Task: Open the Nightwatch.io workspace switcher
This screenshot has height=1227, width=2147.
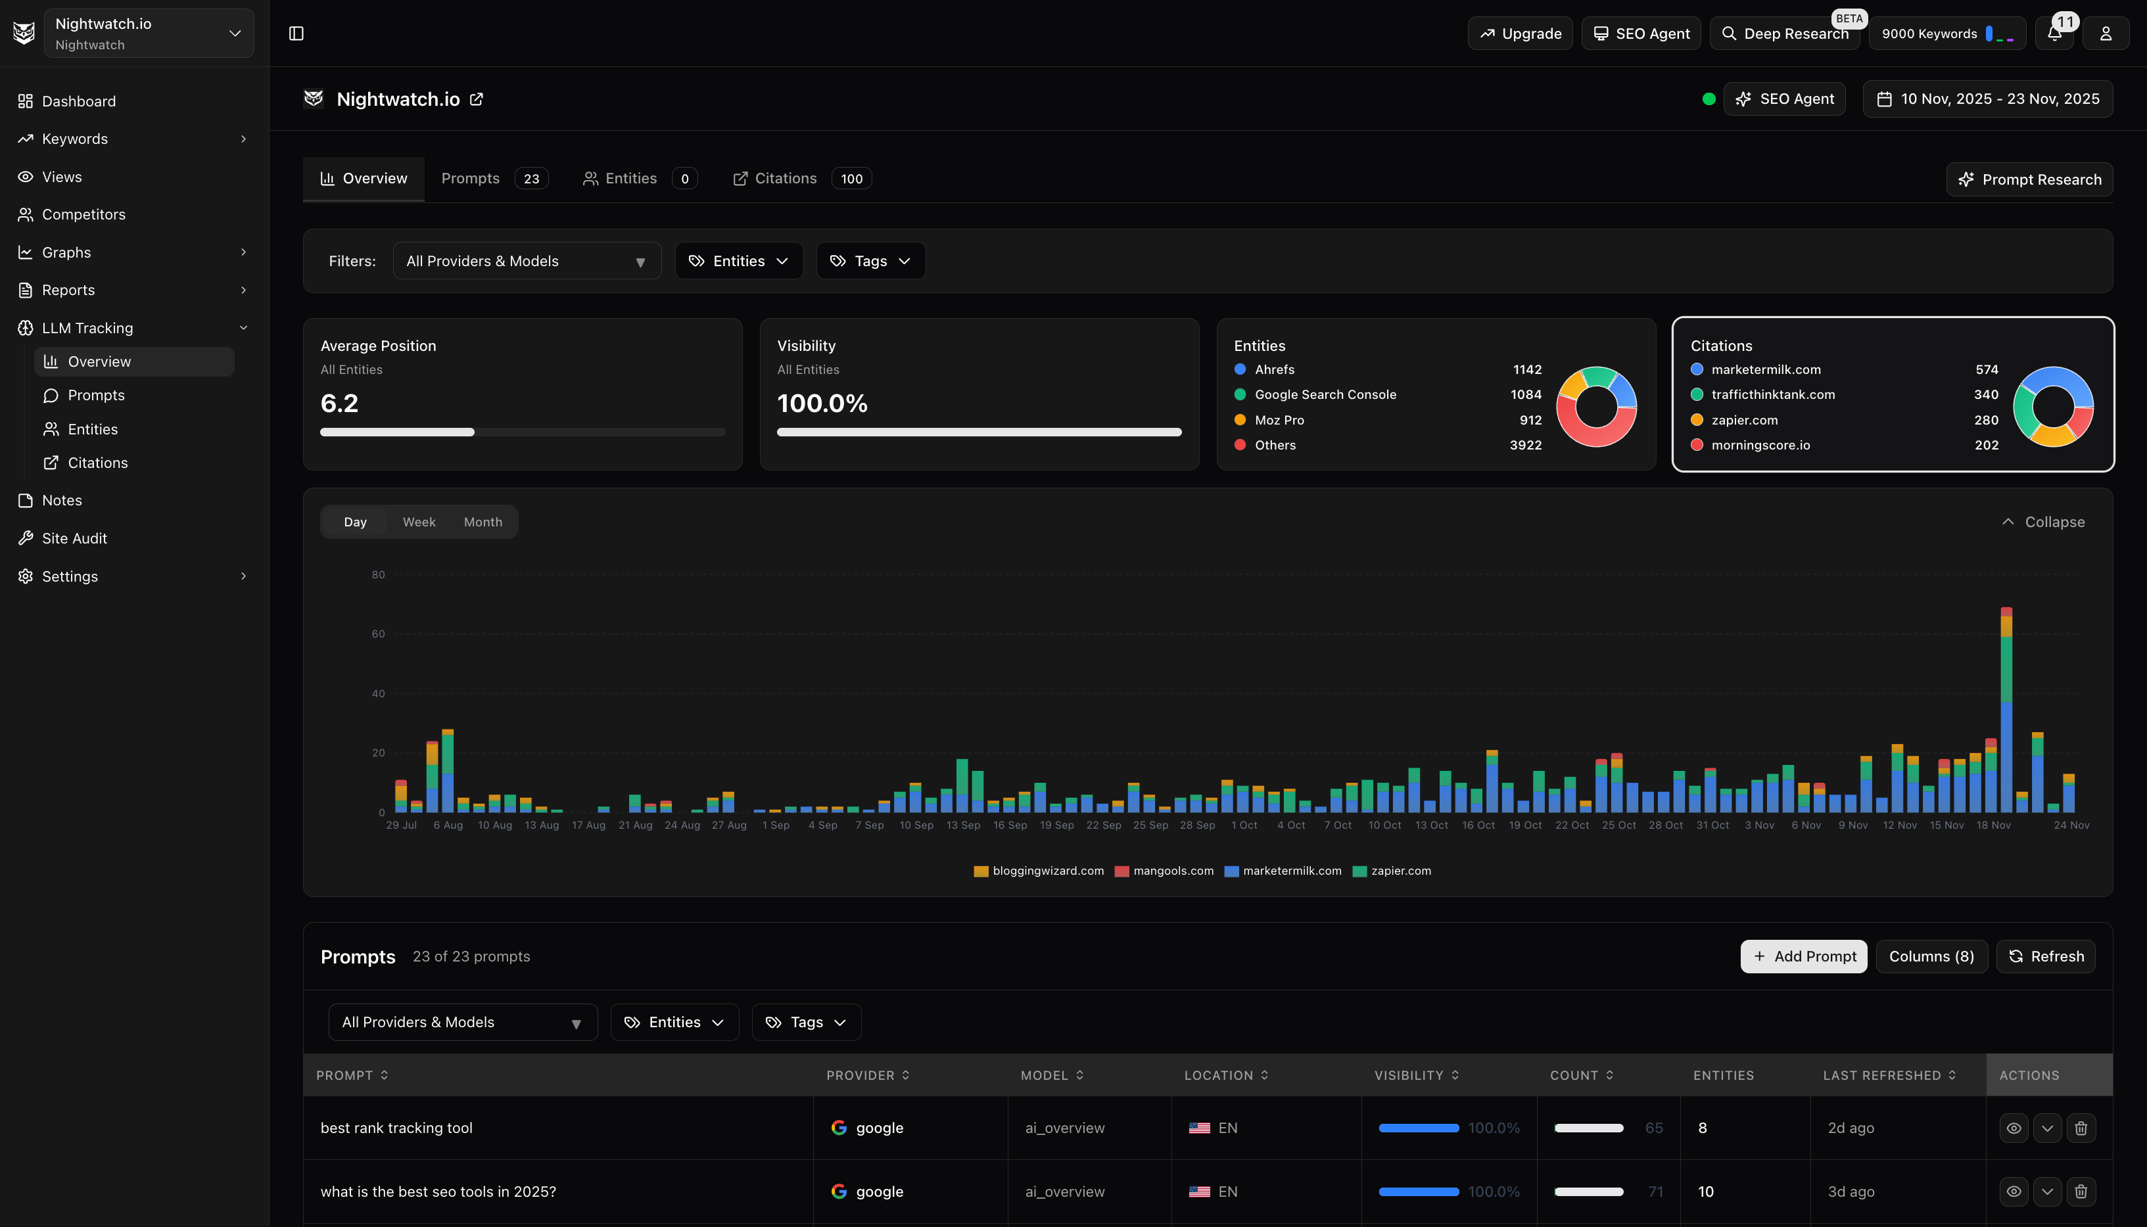Action: click(x=149, y=34)
